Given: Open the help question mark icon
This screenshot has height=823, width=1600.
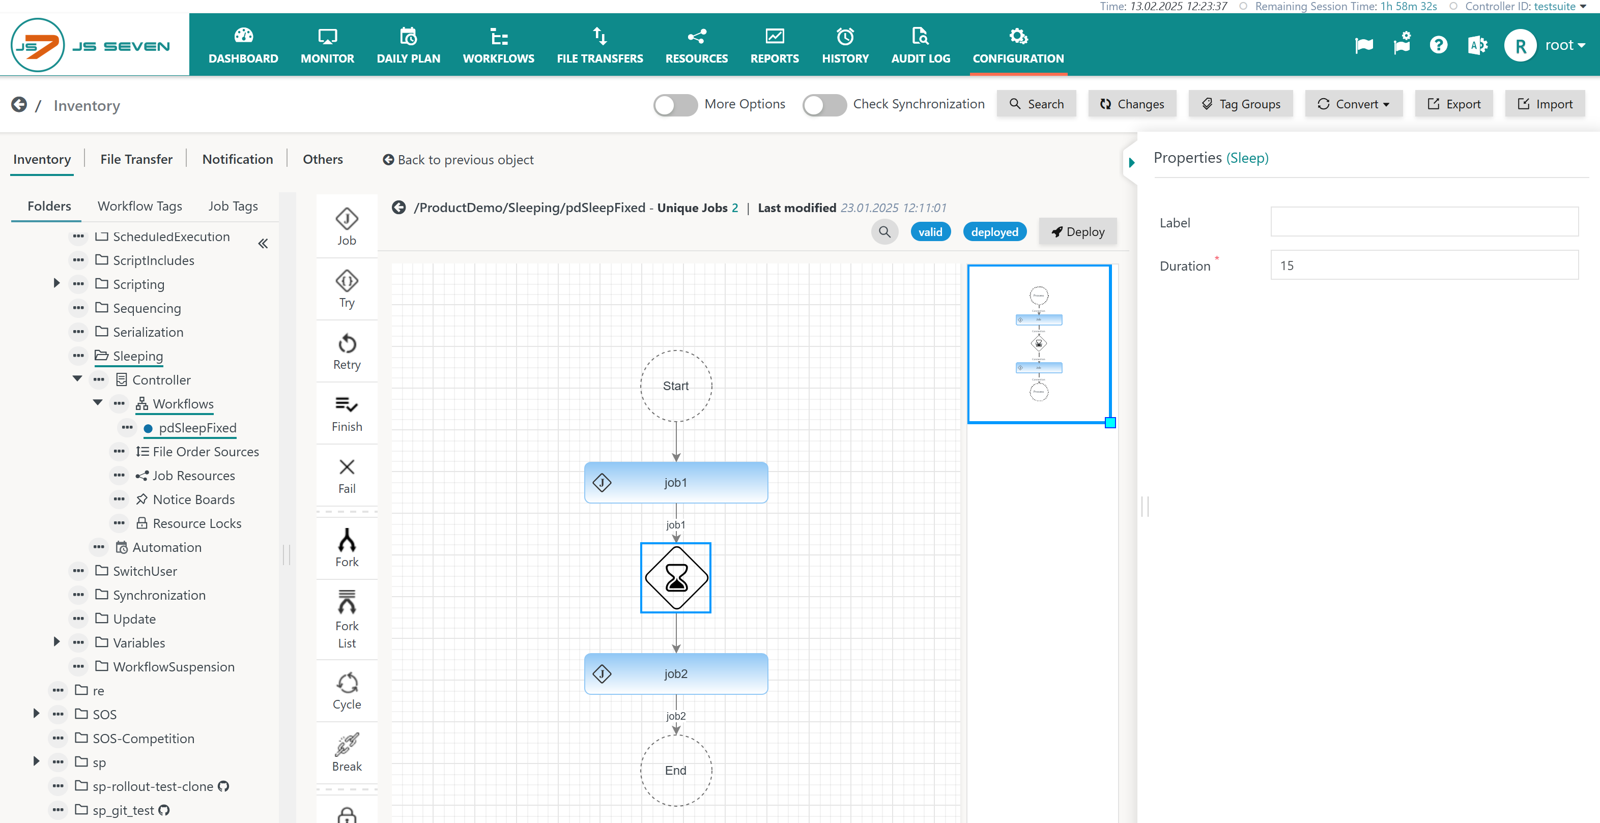Looking at the screenshot, I should pyautogui.click(x=1438, y=45).
